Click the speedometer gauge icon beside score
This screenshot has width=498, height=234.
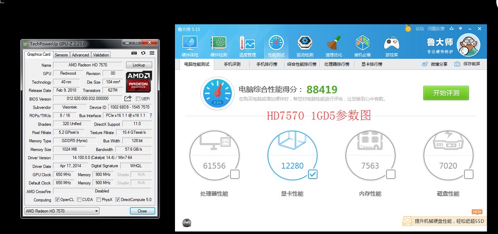pyautogui.click(x=217, y=93)
